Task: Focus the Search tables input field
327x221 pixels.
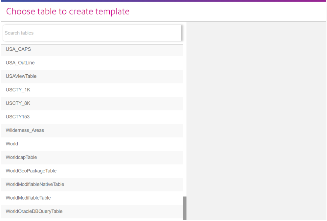Action: [92, 33]
